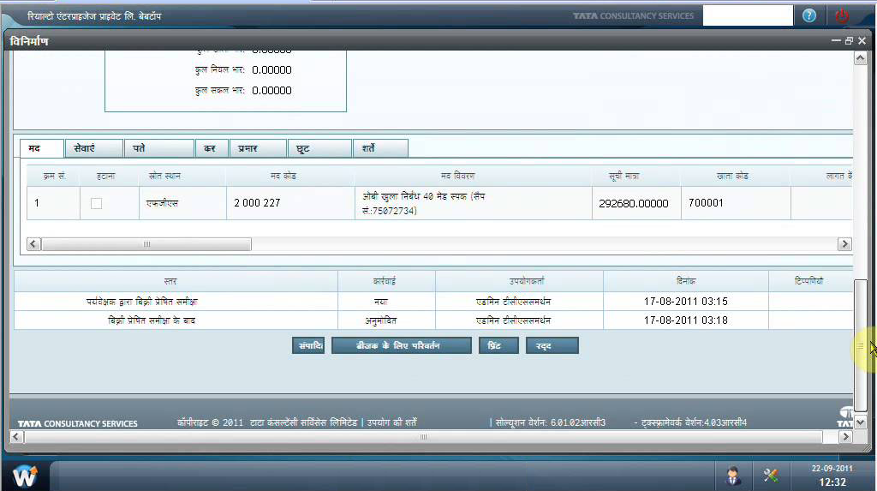Click the सूची मात्रा column header

point(636,176)
